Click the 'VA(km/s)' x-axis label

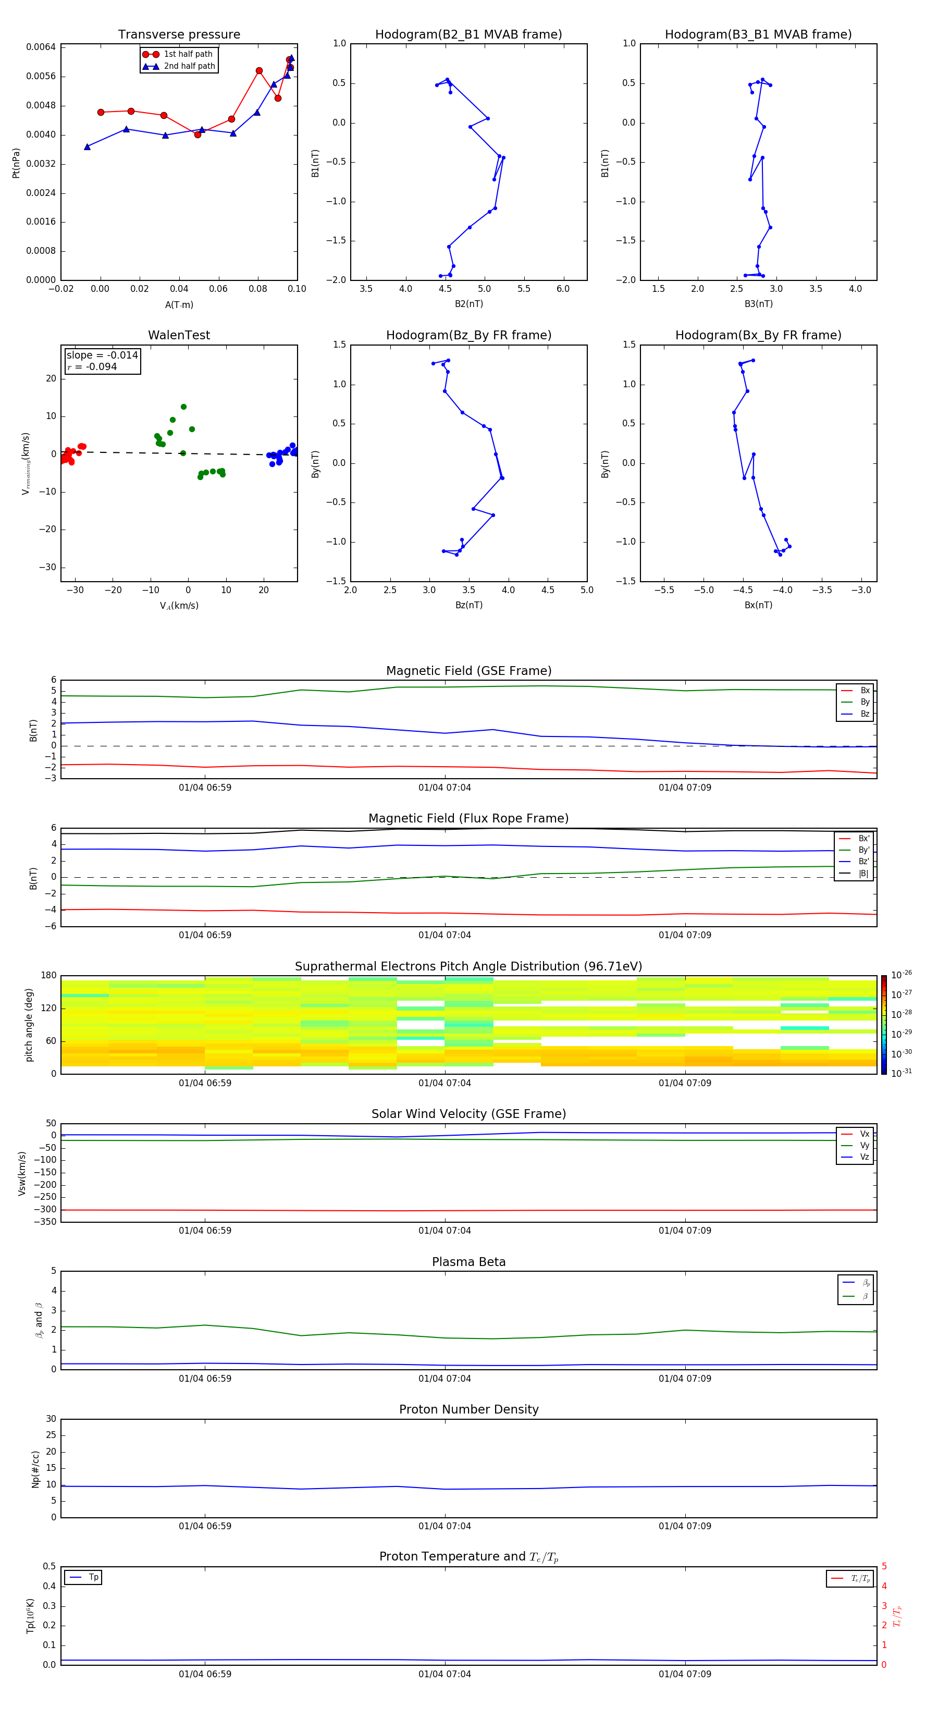tap(179, 606)
